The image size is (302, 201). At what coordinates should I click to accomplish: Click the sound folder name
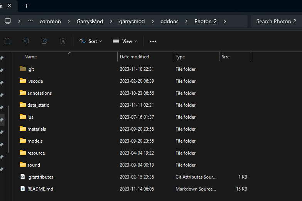[34, 165]
